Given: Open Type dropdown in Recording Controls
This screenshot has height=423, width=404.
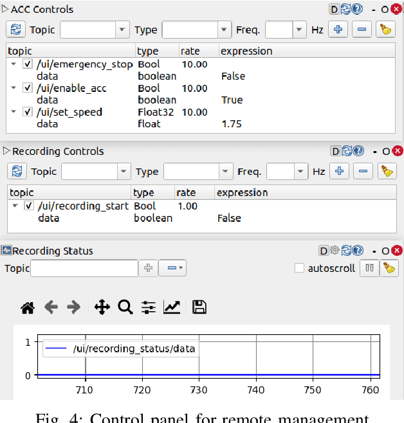Looking at the screenshot, I should (225, 171).
